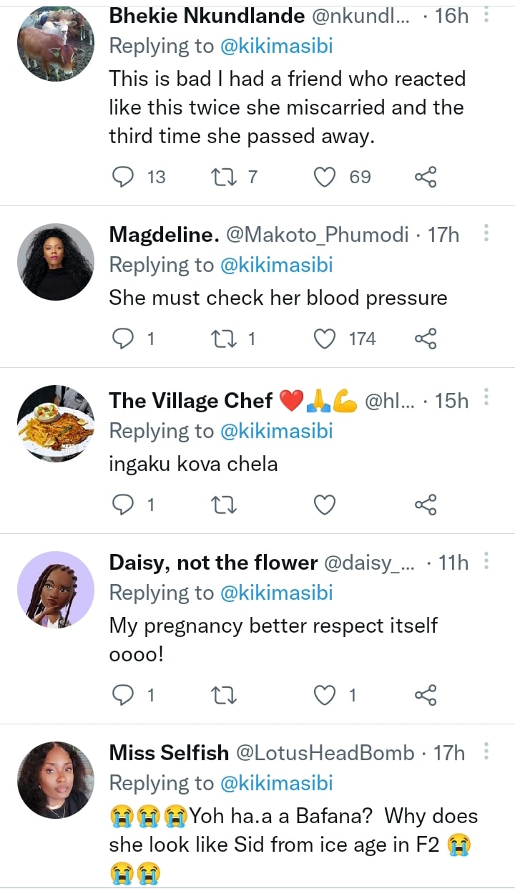Open more options for Bhekie's tweet
This screenshot has height=889, width=515.
(486, 14)
